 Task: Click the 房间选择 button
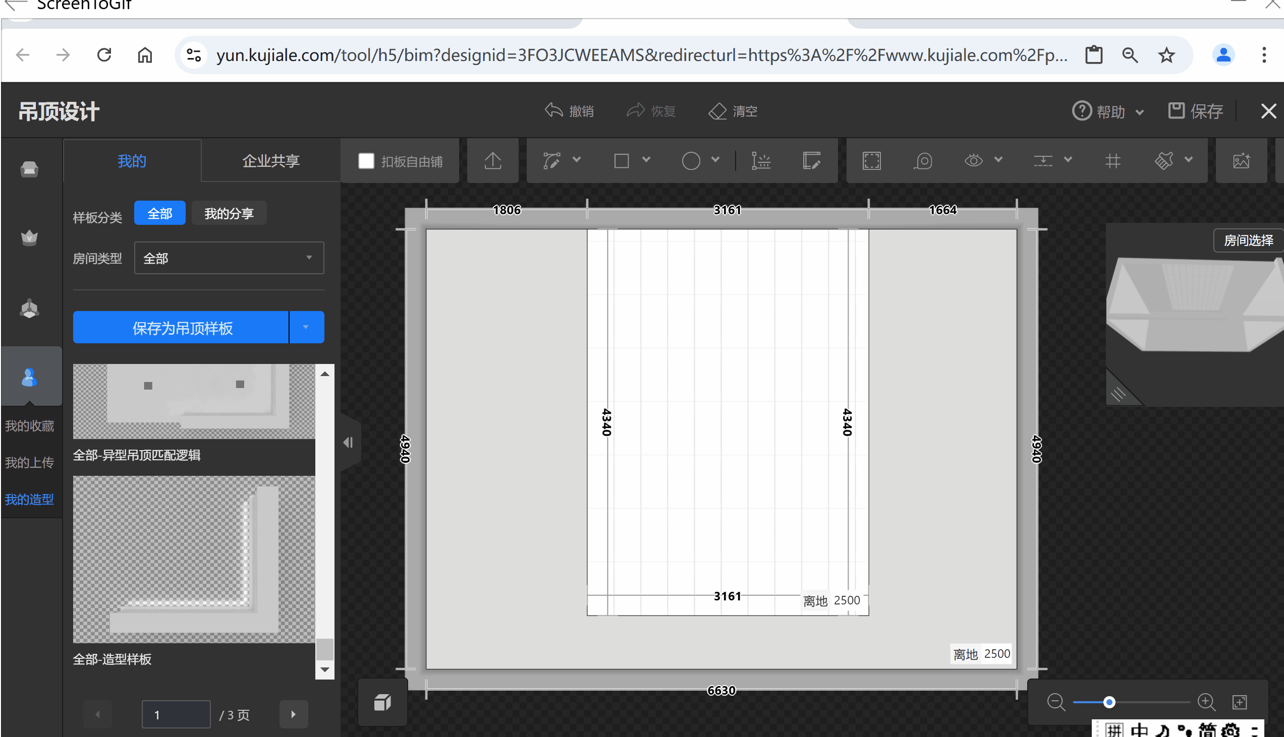1248,240
